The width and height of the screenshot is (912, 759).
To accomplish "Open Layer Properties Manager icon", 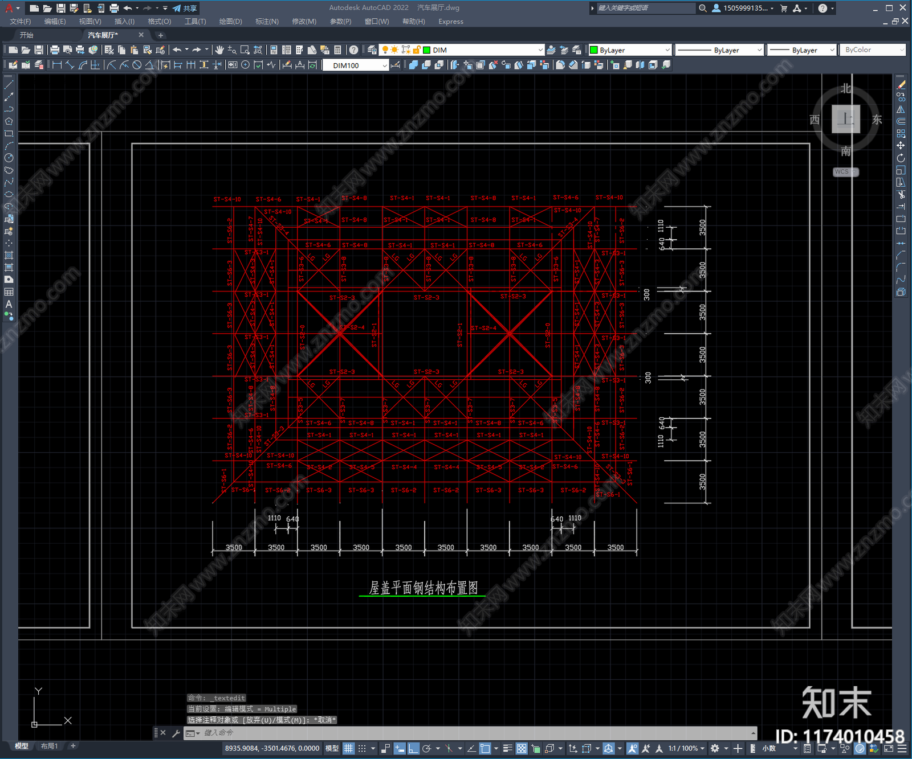I will (372, 50).
